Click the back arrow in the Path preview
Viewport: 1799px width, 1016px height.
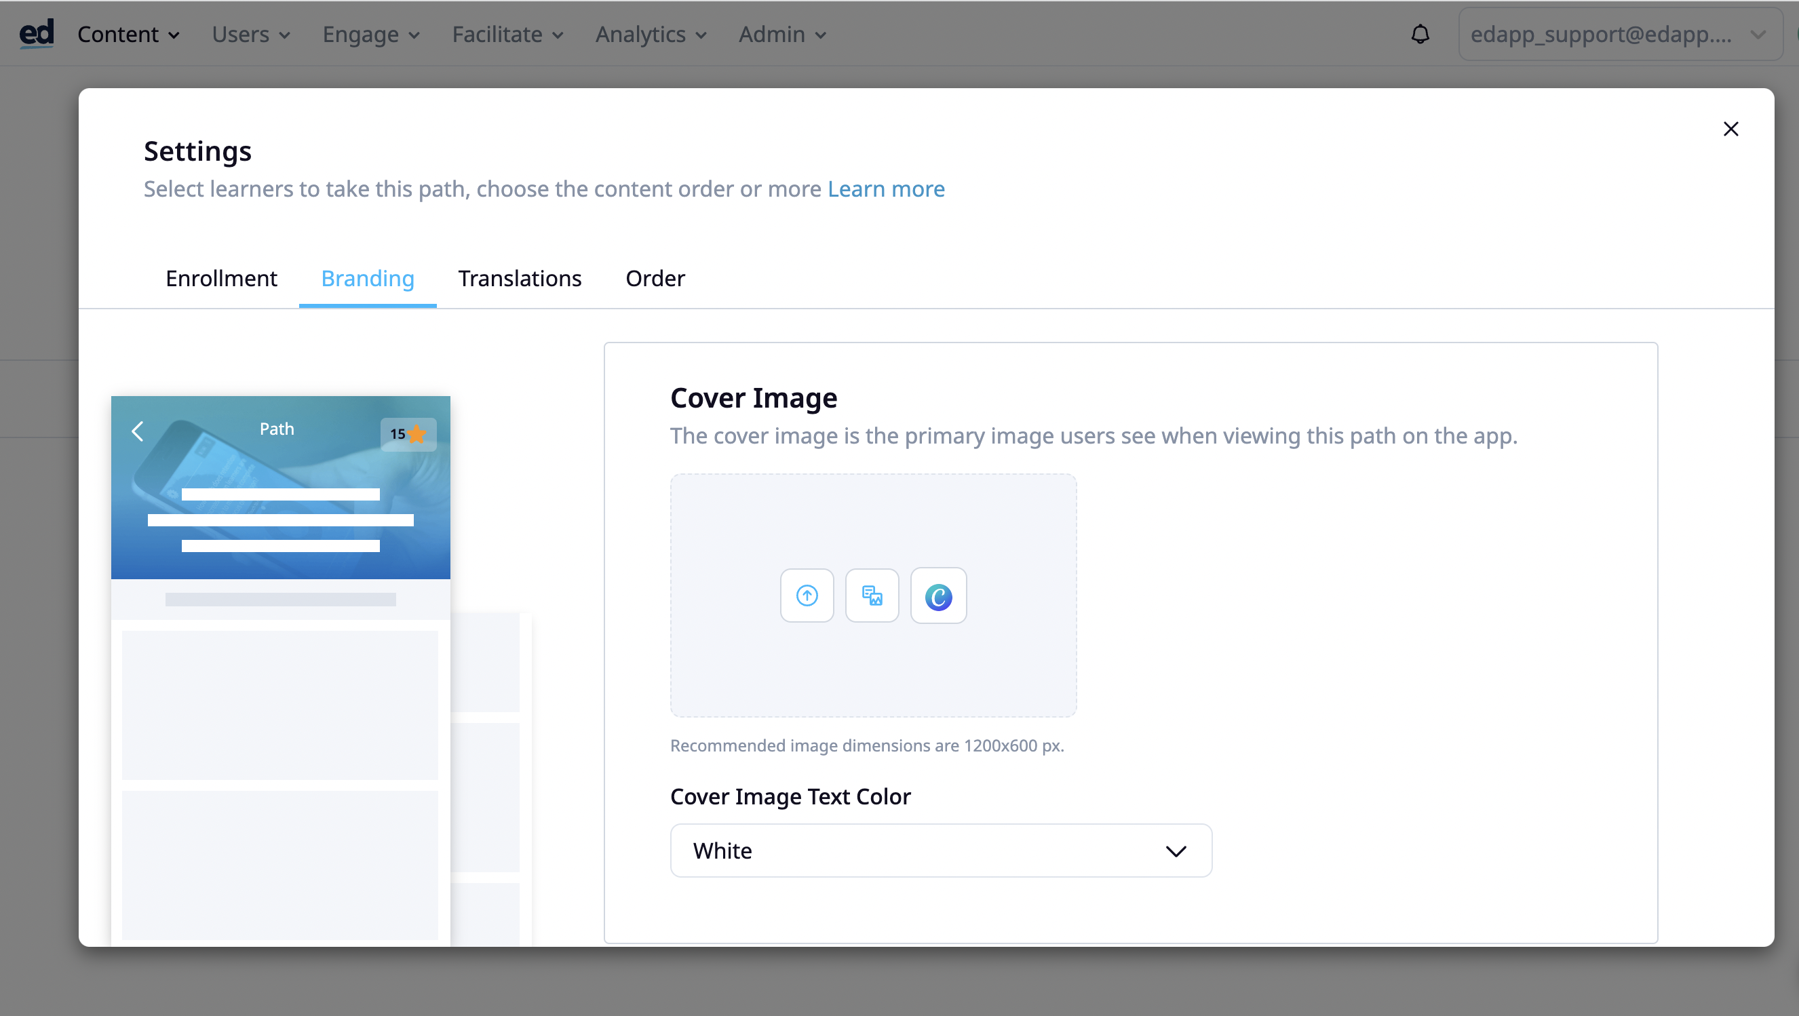pos(138,431)
